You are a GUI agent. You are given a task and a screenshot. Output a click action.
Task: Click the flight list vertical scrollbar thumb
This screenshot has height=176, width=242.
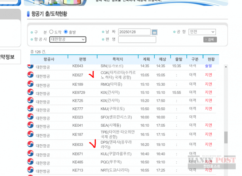(226, 137)
